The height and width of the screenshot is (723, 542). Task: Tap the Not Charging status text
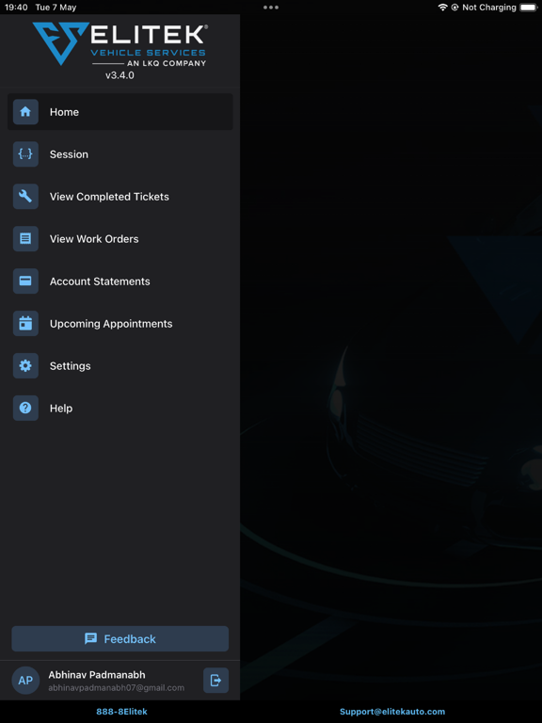[x=489, y=8]
